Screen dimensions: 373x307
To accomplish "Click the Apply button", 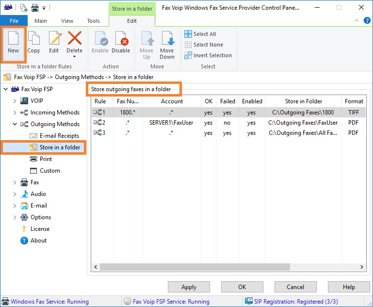I will (x=189, y=287).
